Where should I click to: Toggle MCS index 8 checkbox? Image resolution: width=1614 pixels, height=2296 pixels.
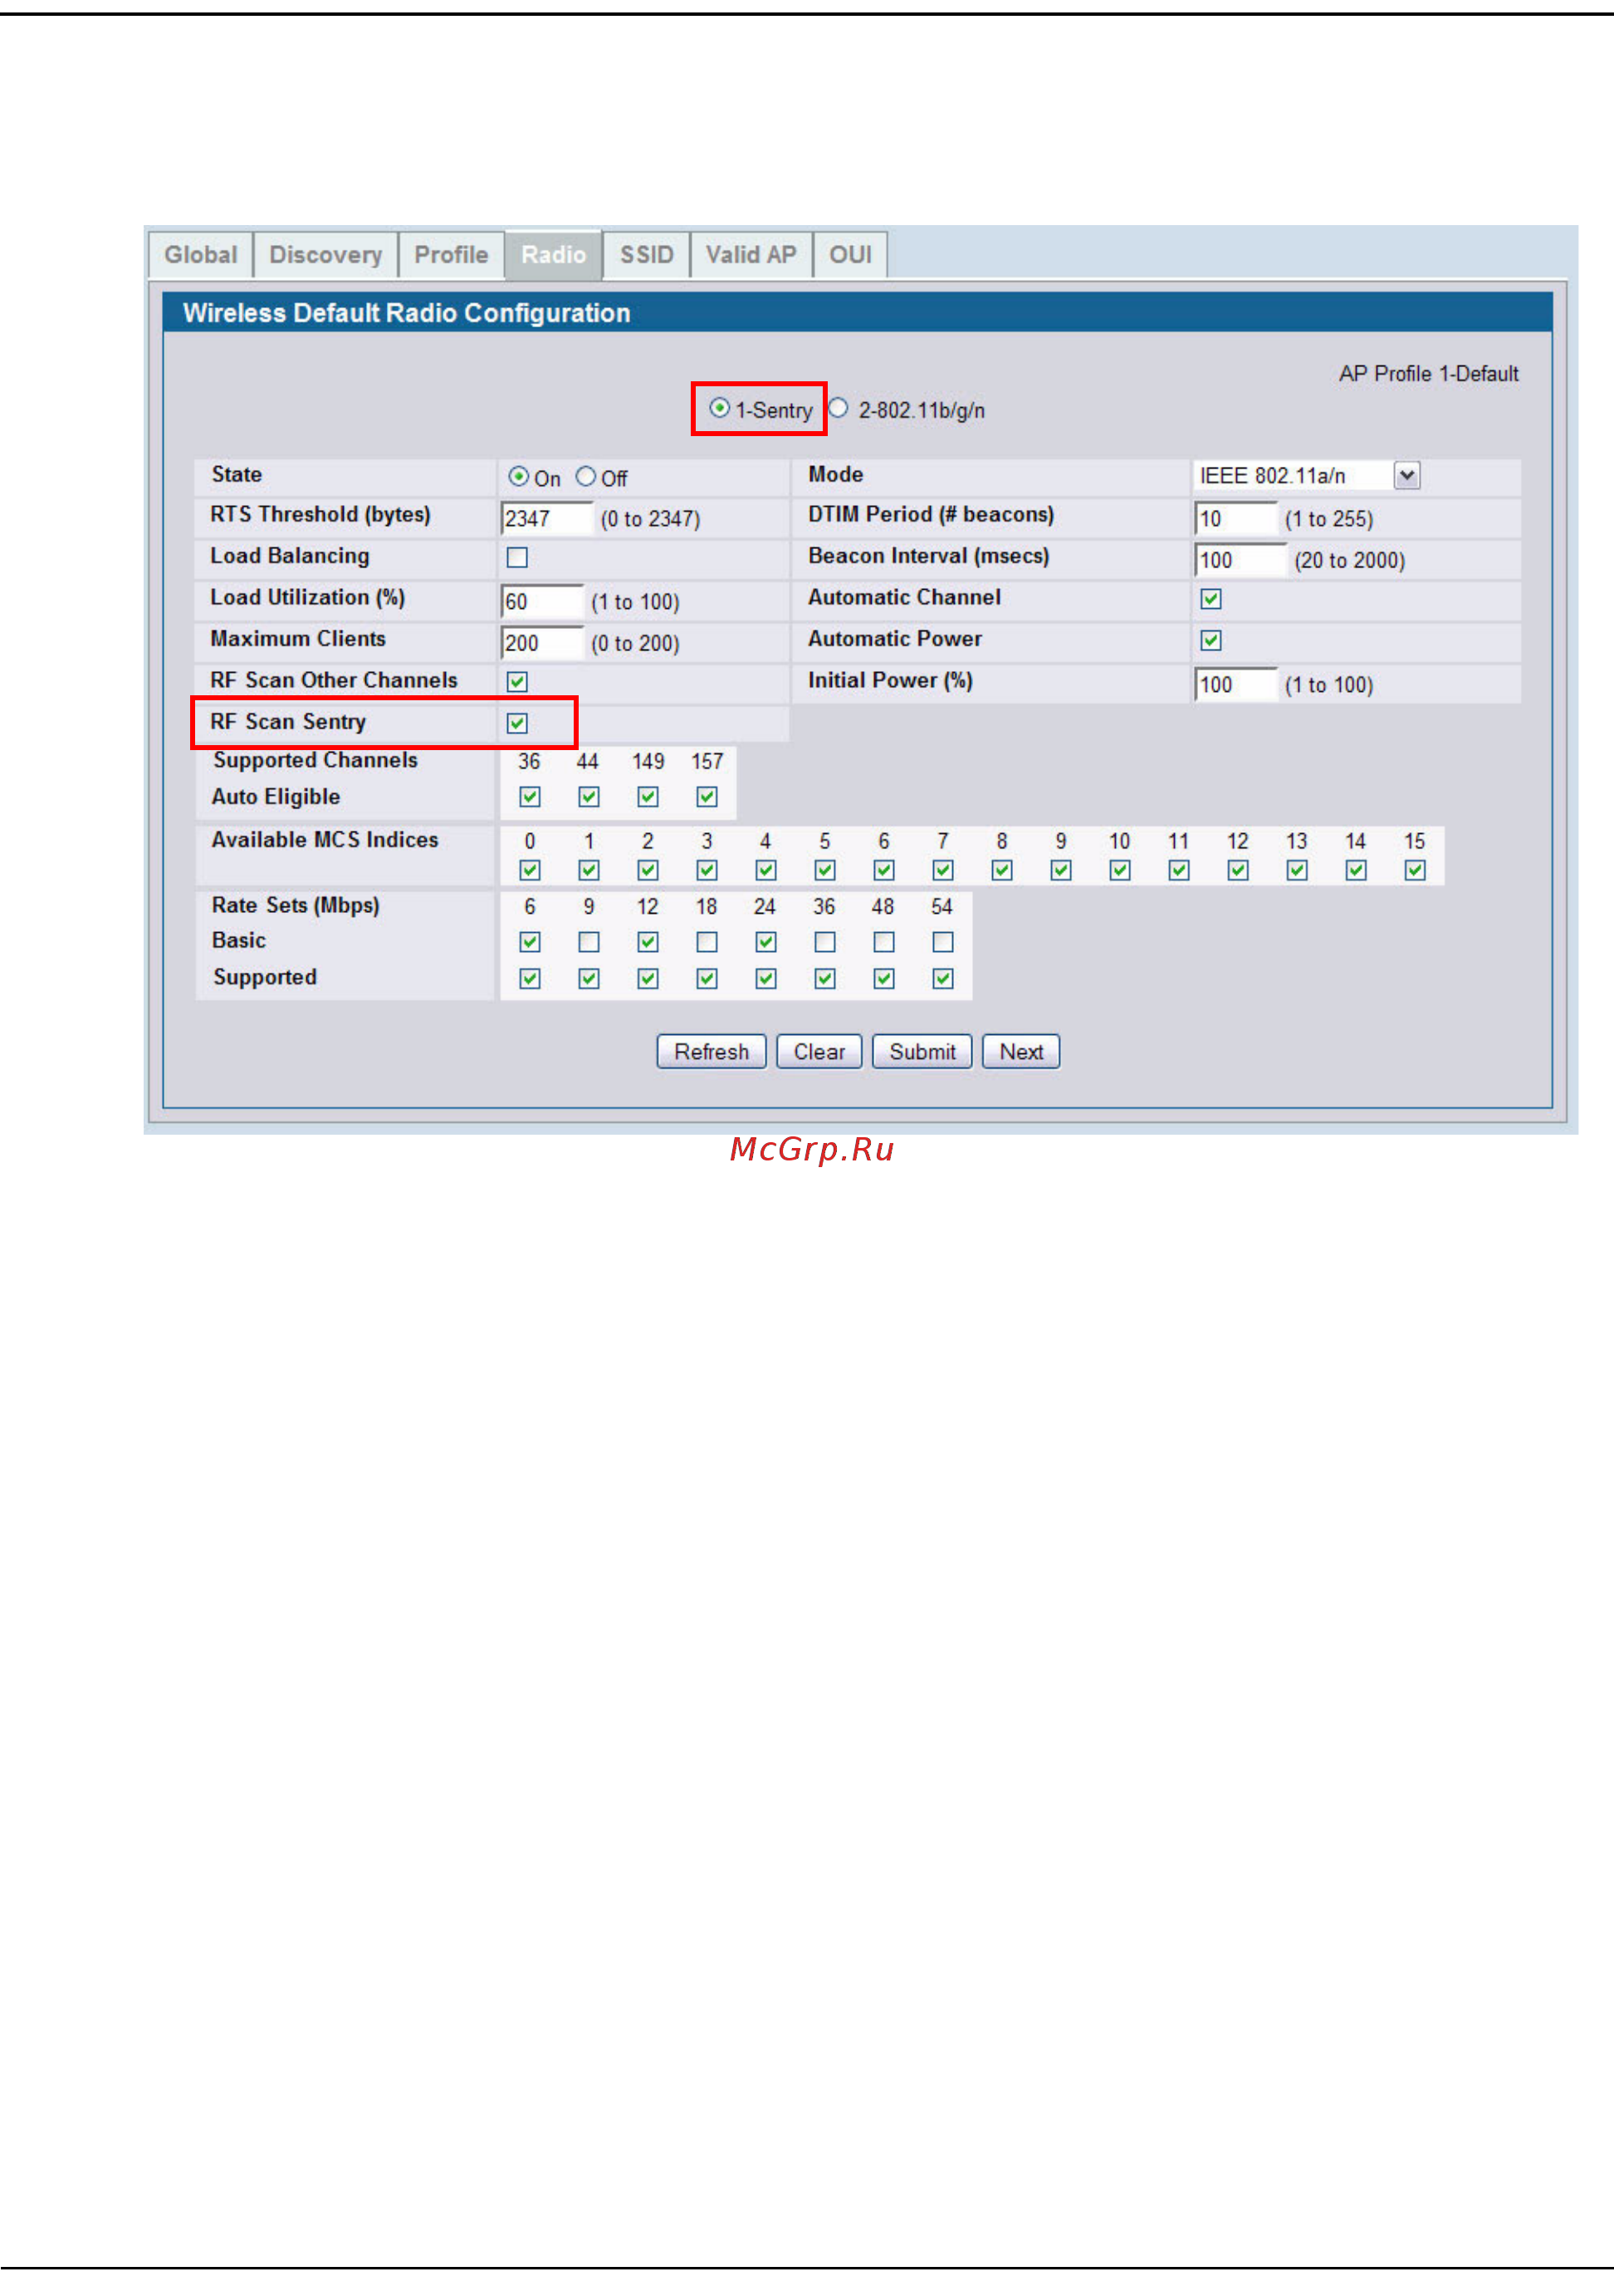coord(1001,871)
